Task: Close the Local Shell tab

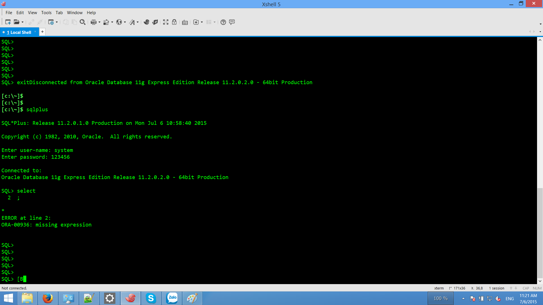Action: coord(35,32)
